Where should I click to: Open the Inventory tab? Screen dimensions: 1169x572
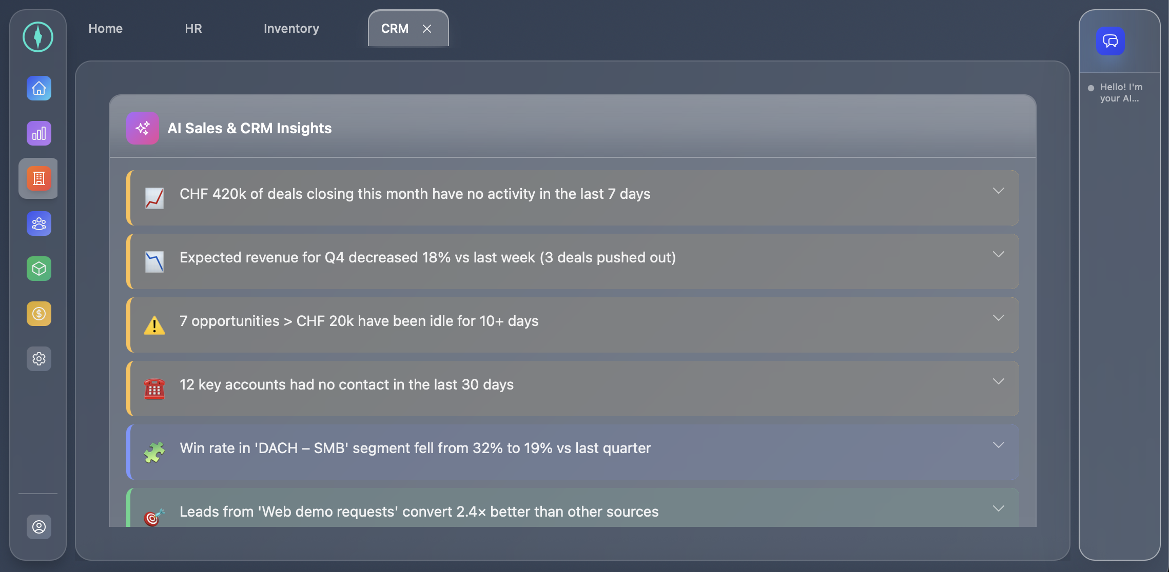291,28
